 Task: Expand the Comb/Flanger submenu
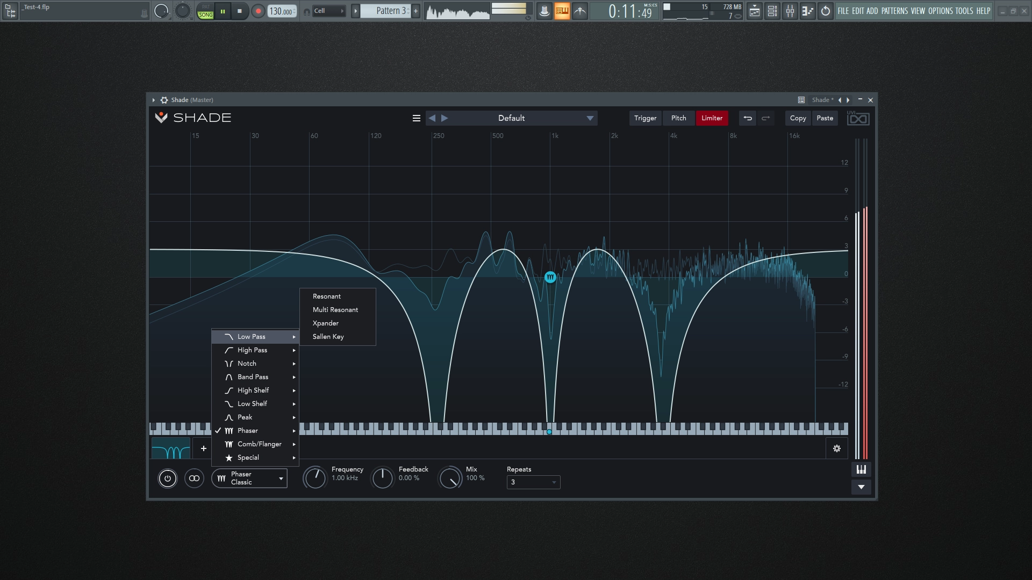[x=255, y=444]
